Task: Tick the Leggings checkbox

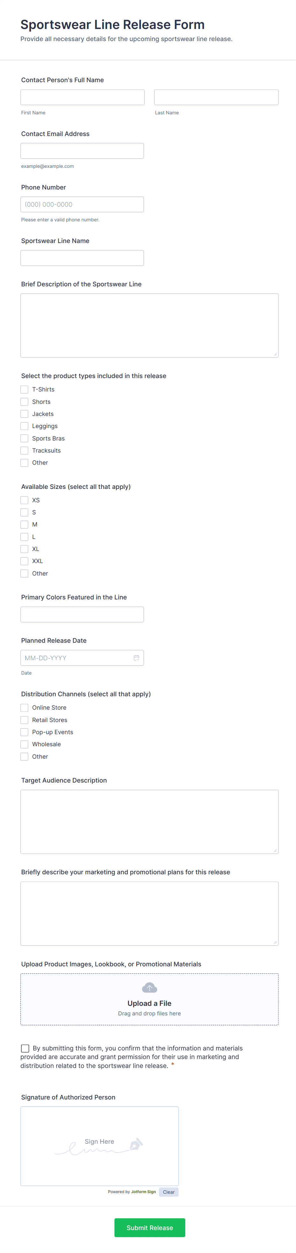Action: (24, 426)
